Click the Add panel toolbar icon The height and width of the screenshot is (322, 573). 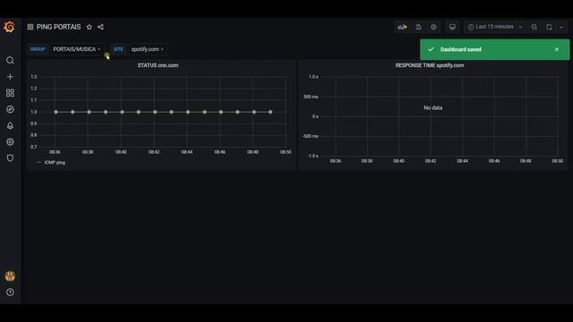click(x=402, y=27)
